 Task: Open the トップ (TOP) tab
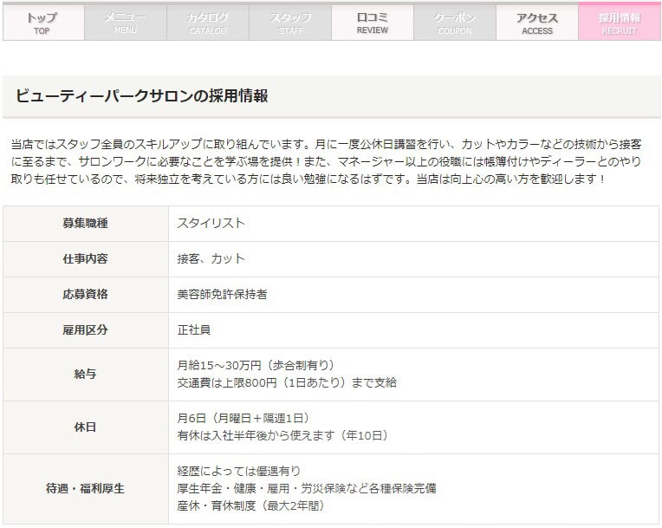pyautogui.click(x=42, y=23)
